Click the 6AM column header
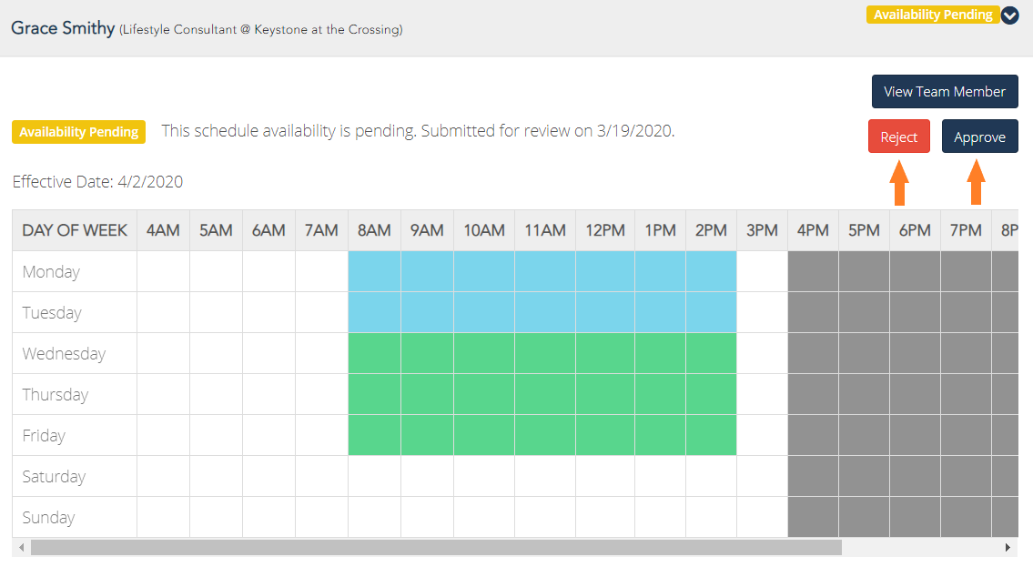Viewport: 1033px width, 567px height. (x=268, y=230)
